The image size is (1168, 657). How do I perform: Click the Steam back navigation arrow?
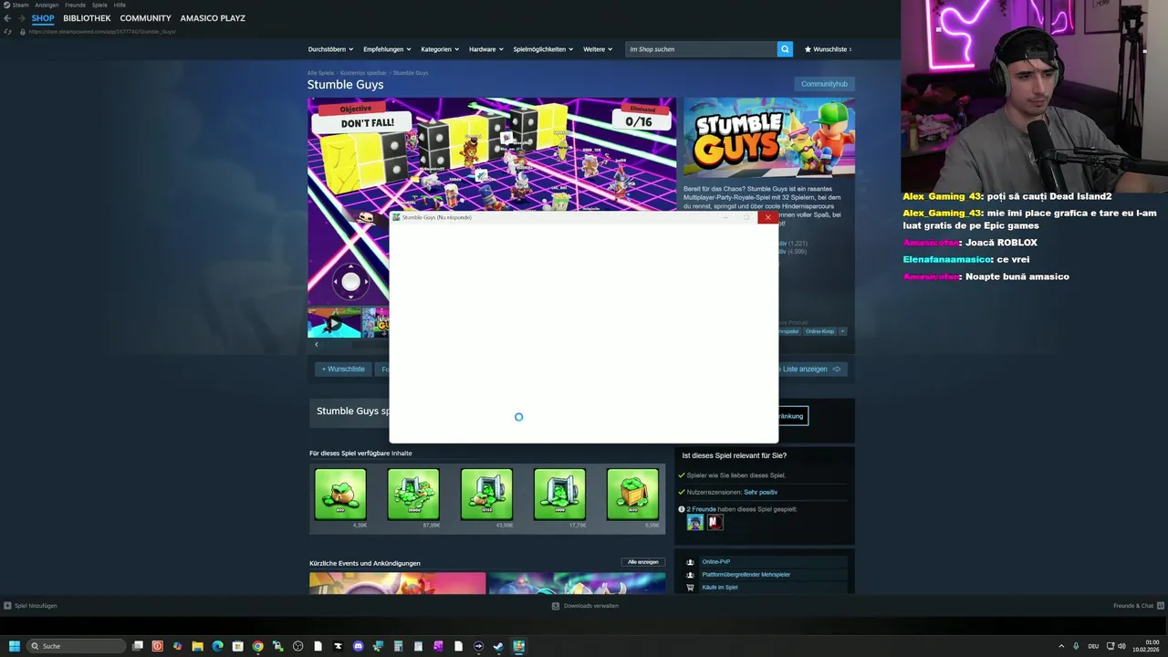7,18
